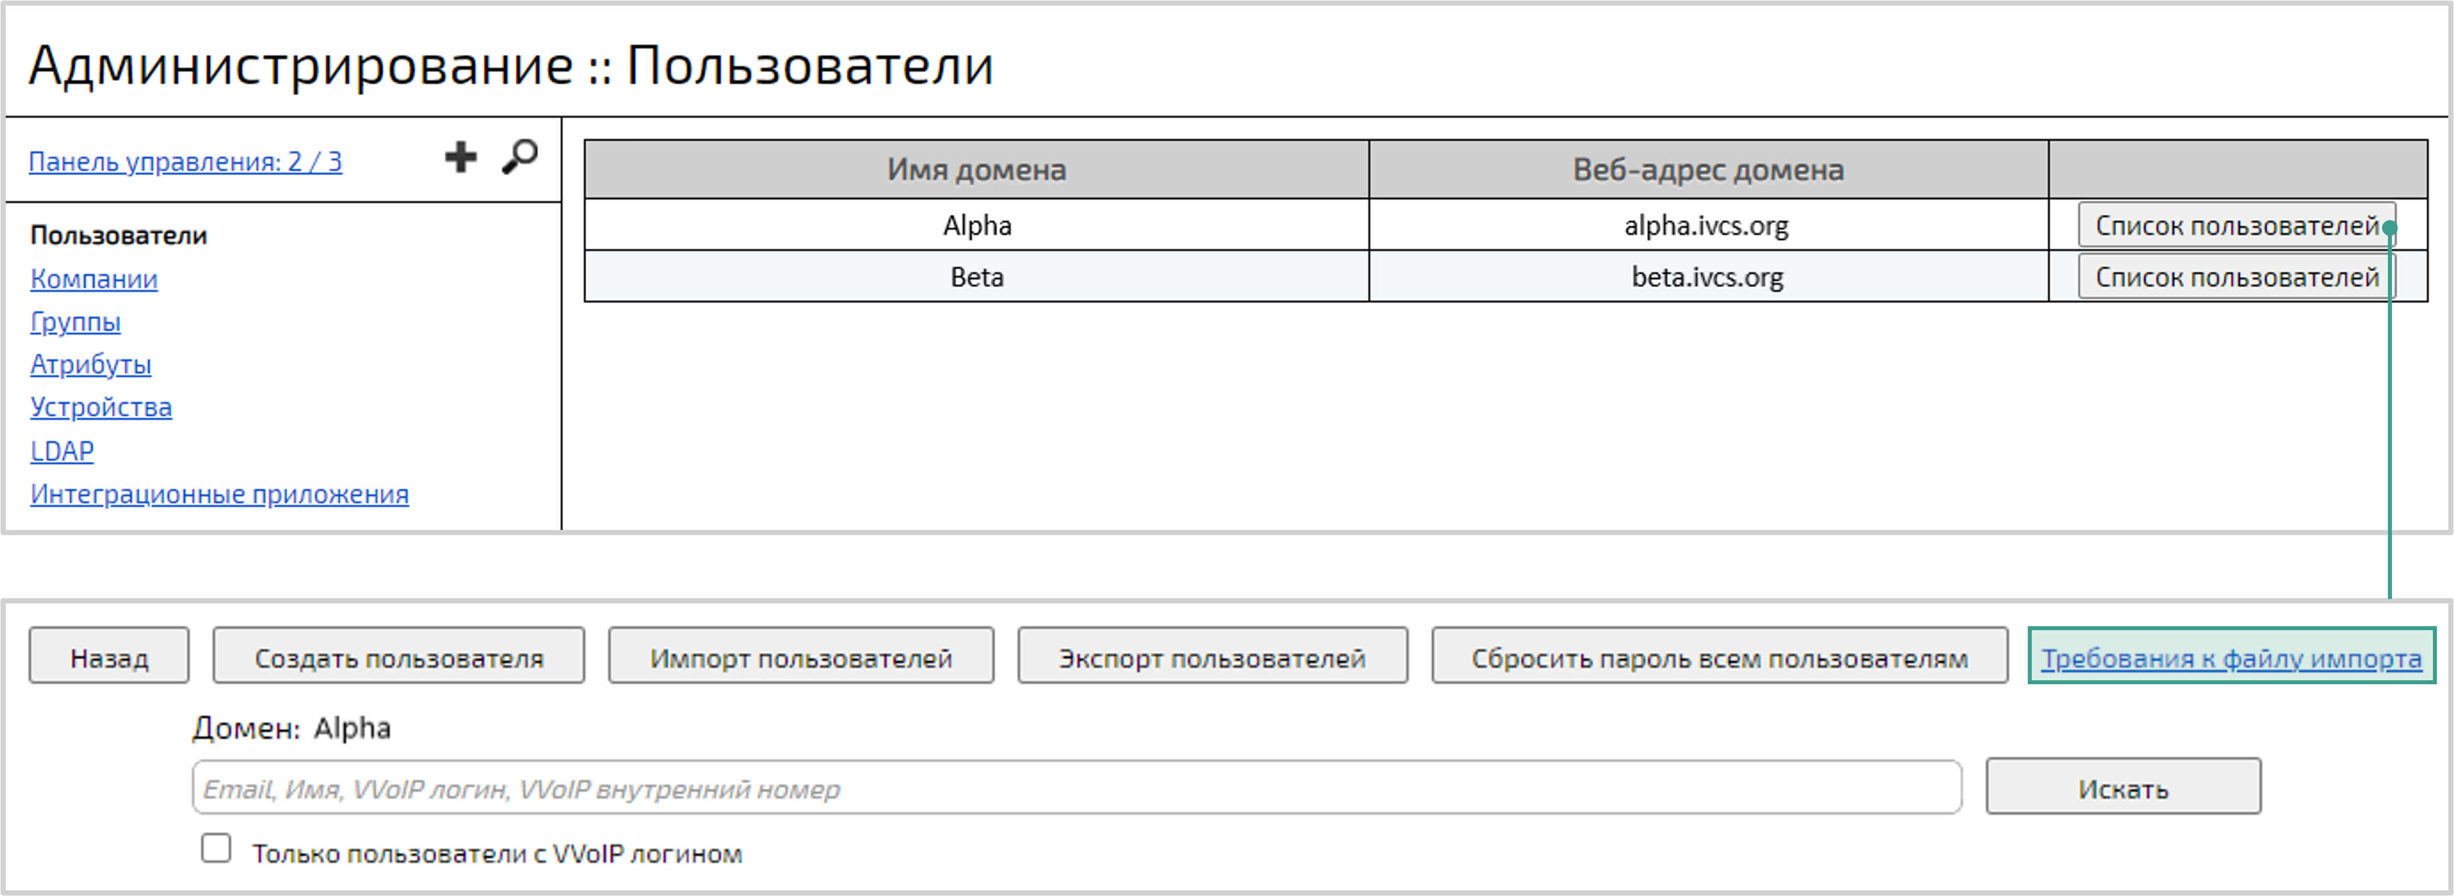Open 'Группы' section
The height and width of the screenshot is (896, 2454).
tap(75, 322)
